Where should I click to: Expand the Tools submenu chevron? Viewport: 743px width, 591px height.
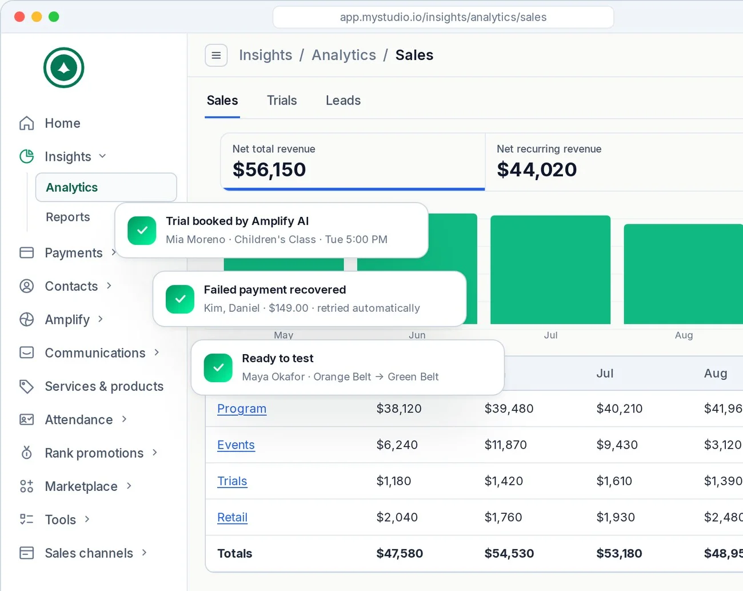click(x=87, y=519)
